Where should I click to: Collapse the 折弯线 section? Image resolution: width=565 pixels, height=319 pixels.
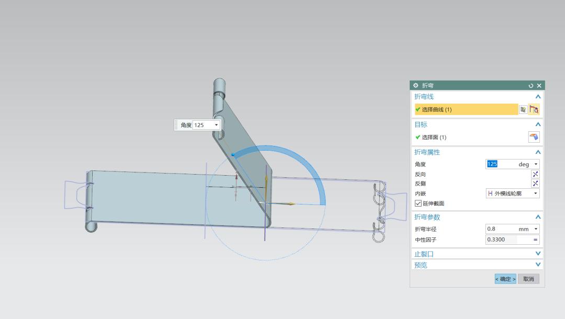[x=538, y=97]
